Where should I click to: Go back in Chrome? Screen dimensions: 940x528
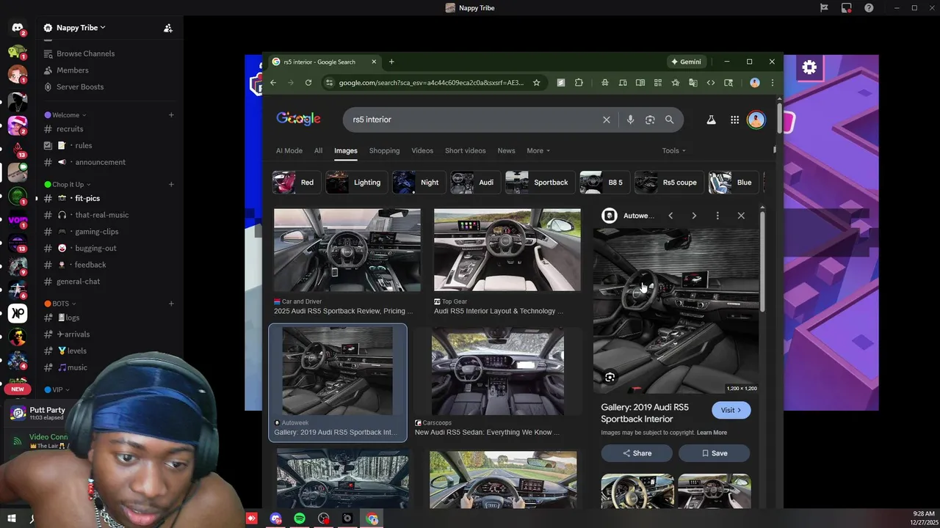click(273, 83)
